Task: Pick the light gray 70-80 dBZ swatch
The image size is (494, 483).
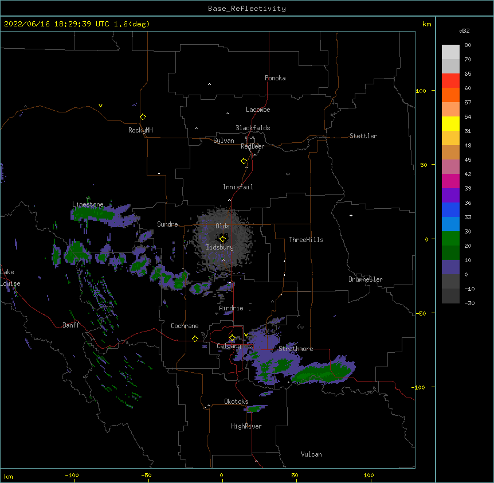Action: [450, 52]
